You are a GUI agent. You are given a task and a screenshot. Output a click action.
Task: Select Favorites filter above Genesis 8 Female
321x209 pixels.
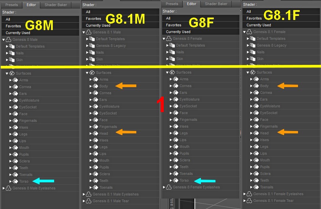[201, 25]
